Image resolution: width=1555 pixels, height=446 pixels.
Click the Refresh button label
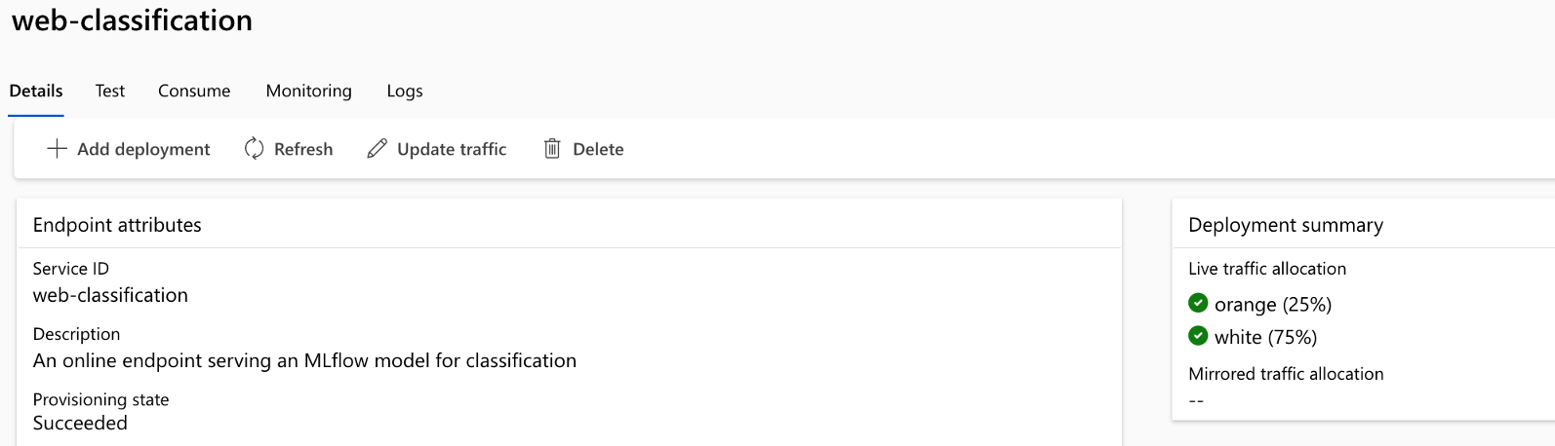tap(303, 149)
